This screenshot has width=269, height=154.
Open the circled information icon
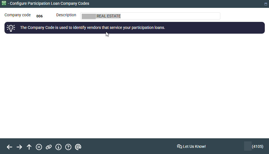pos(59,147)
